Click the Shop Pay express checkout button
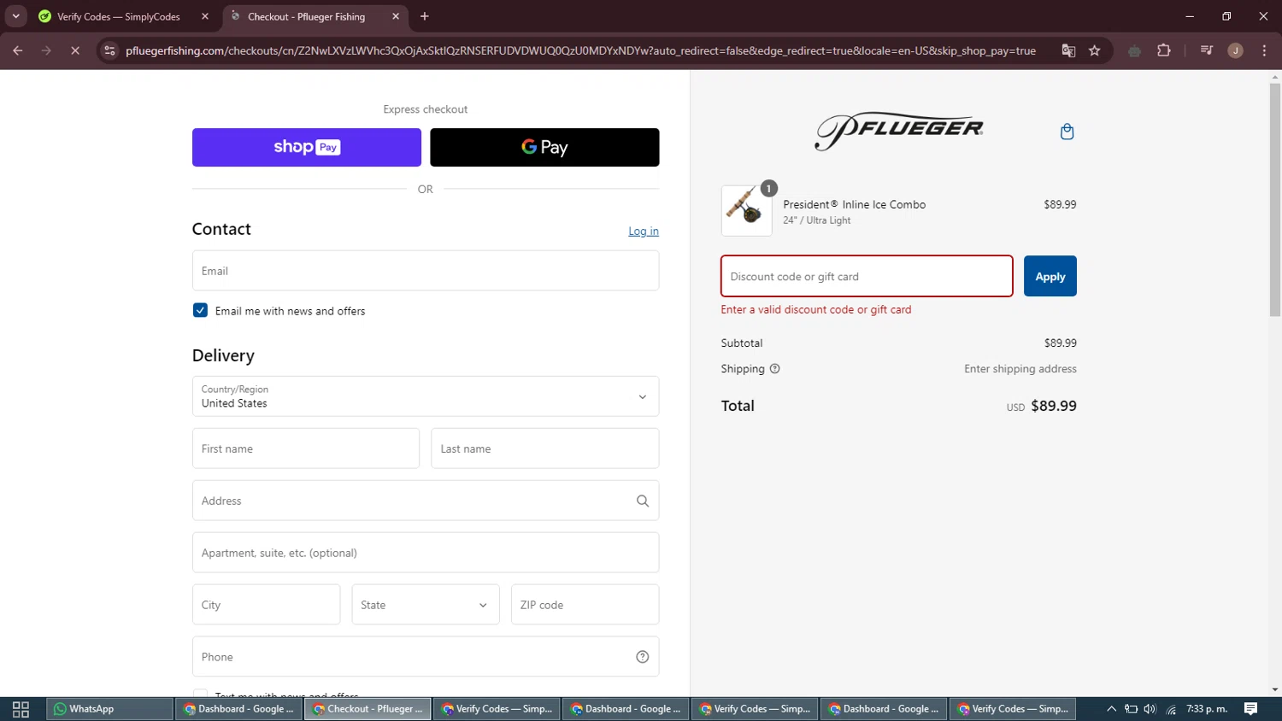1282x721 pixels. (306, 147)
